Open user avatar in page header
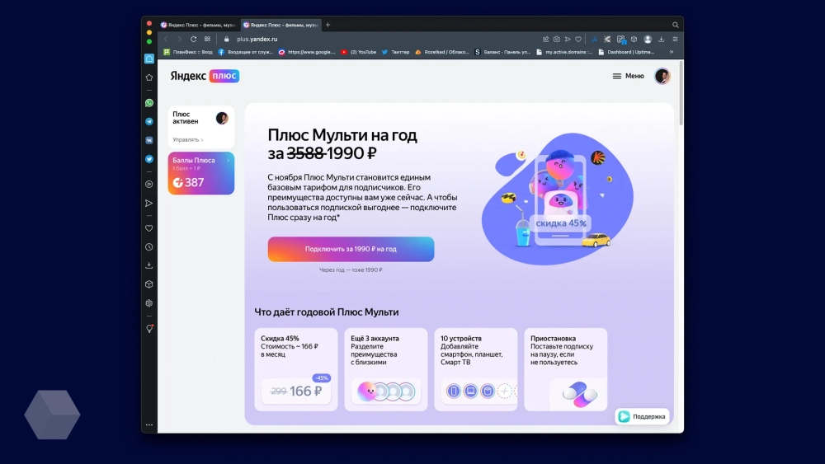 (x=662, y=76)
